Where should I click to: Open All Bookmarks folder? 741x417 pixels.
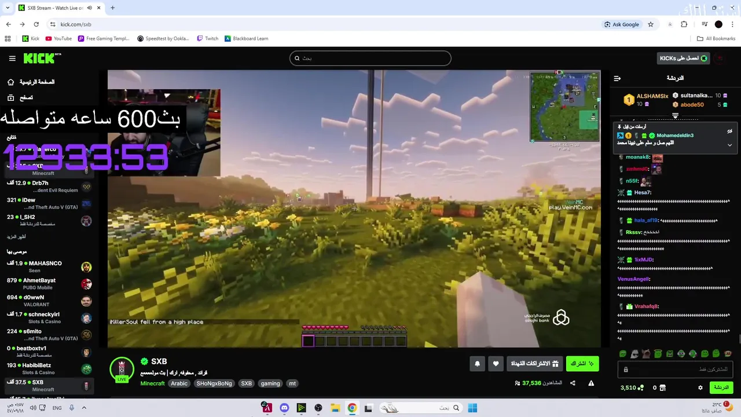pyautogui.click(x=716, y=39)
